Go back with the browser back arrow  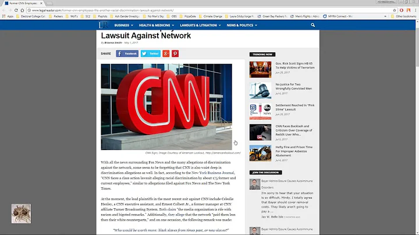(3, 10)
